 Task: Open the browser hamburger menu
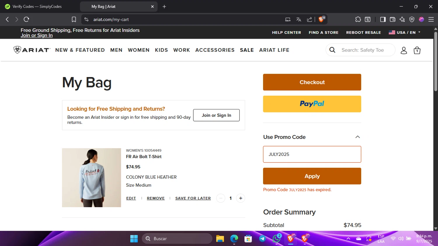click(431, 19)
